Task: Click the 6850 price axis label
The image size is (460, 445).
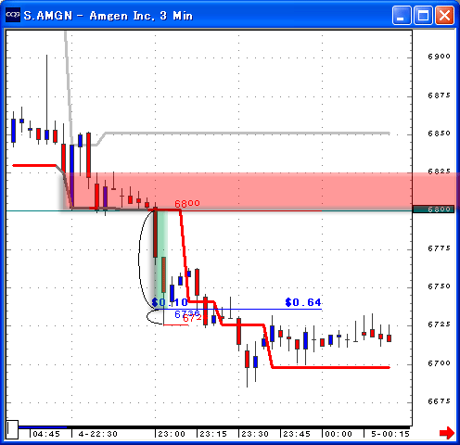Action: pos(439,133)
